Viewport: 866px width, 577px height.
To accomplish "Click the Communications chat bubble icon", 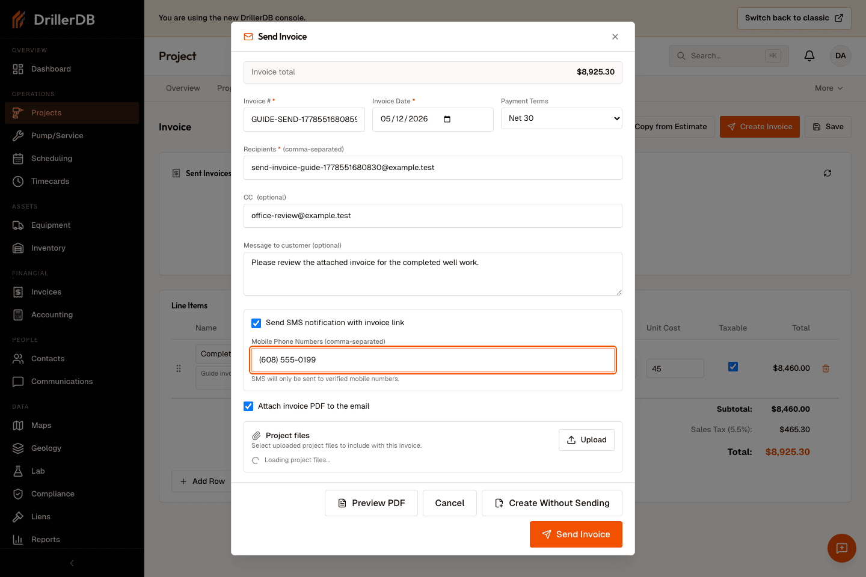I will [x=18, y=382].
